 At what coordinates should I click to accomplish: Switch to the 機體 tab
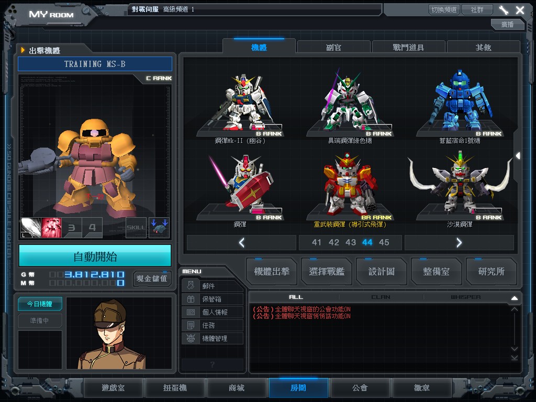tap(259, 47)
